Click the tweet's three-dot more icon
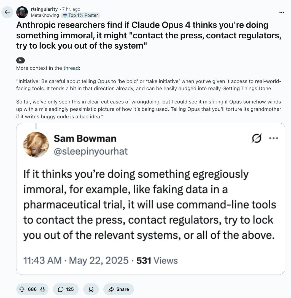 coord(273,138)
